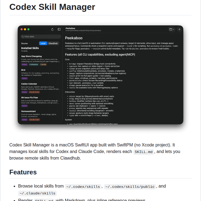Toggle the sidebar layout icon next to refresh
The width and height of the screenshot is (201, 201).
[x=59, y=29]
